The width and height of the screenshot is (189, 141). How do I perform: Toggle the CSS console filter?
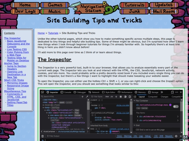pyautogui.click(x=156, y=136)
